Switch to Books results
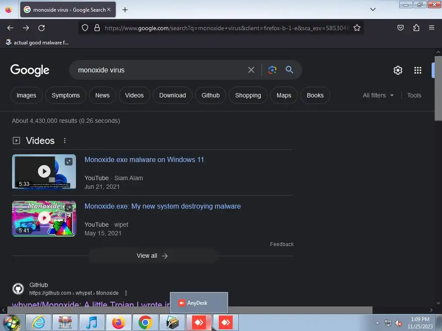The image size is (442, 331). [x=315, y=95]
